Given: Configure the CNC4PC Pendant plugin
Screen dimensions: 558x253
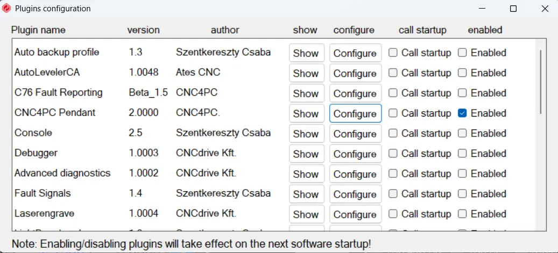Looking at the screenshot, I should [355, 113].
